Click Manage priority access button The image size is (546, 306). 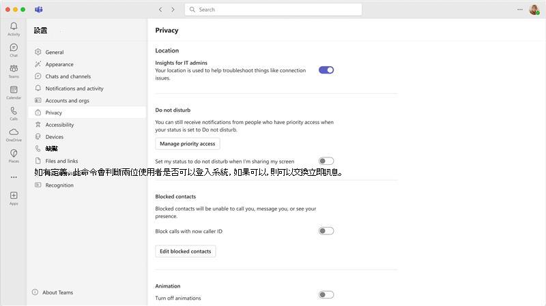(x=187, y=144)
